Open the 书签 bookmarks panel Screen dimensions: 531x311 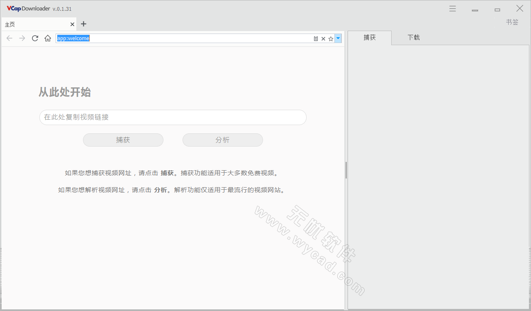coord(512,22)
